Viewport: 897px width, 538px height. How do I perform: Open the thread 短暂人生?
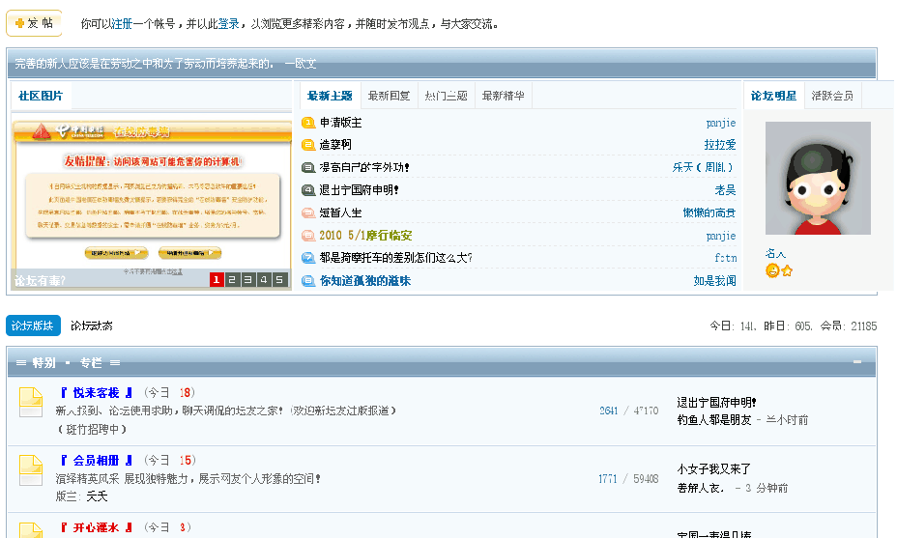click(x=341, y=212)
